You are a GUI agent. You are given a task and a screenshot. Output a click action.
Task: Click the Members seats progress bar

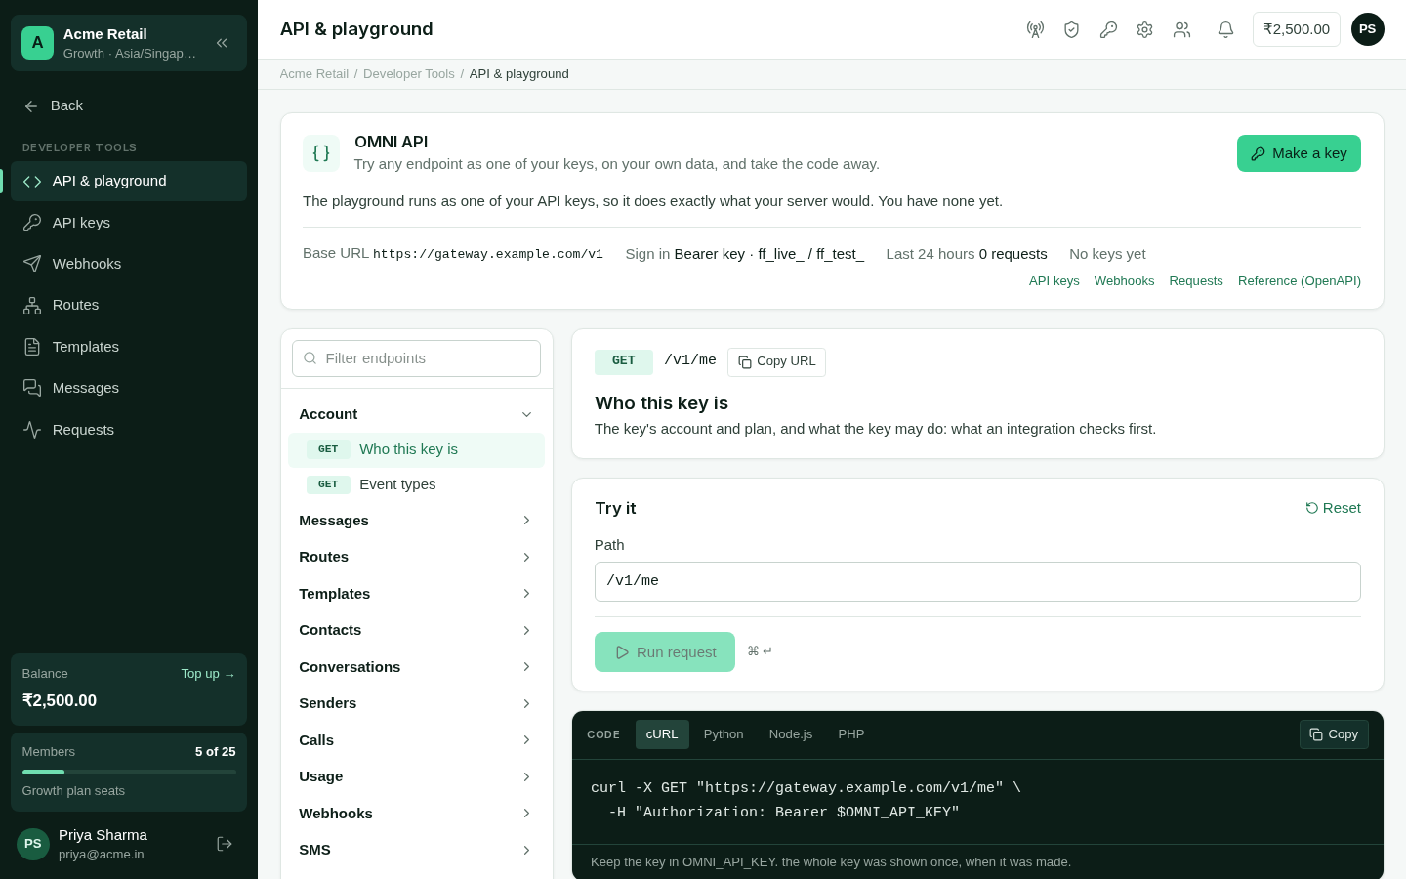click(x=129, y=772)
